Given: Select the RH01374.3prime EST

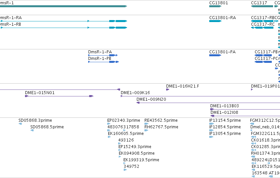Looking at the screenshot, I should 253,157.
